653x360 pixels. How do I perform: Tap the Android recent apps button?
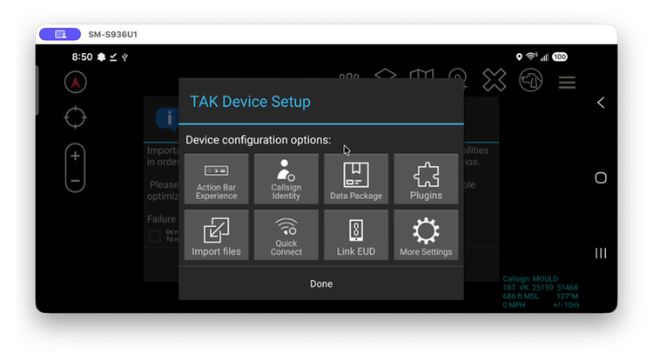[x=601, y=253]
